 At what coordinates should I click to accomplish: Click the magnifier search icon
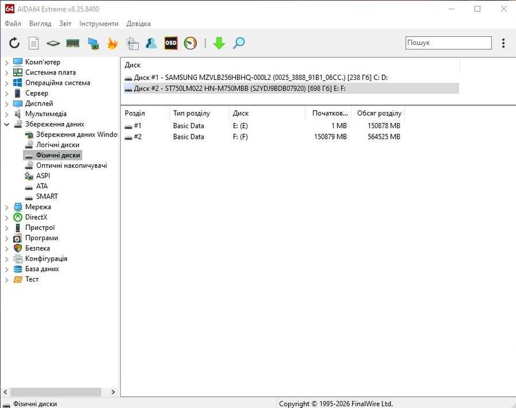(x=239, y=43)
